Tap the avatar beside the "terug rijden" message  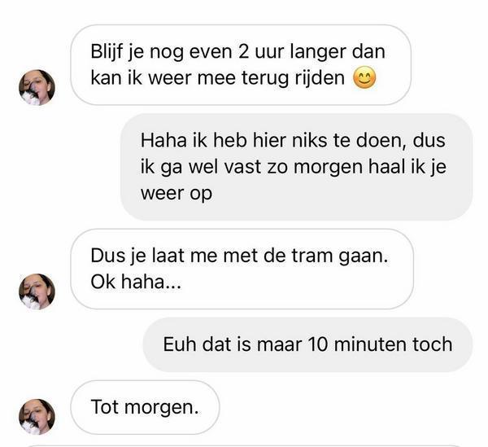click(x=37, y=88)
